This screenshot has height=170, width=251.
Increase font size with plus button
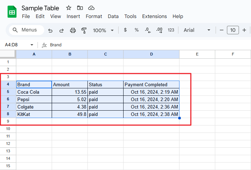point(244,30)
